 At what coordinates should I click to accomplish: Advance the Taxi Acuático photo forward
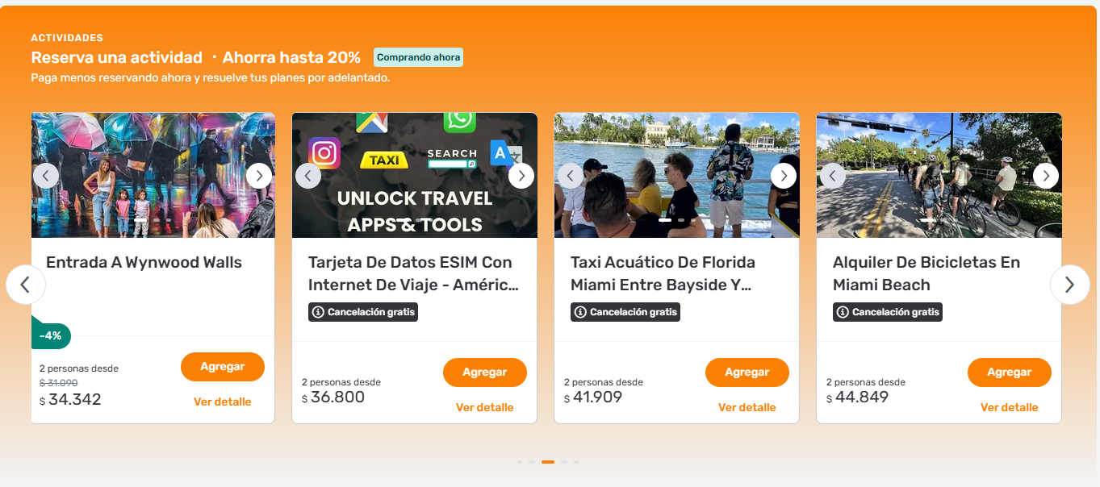(784, 176)
